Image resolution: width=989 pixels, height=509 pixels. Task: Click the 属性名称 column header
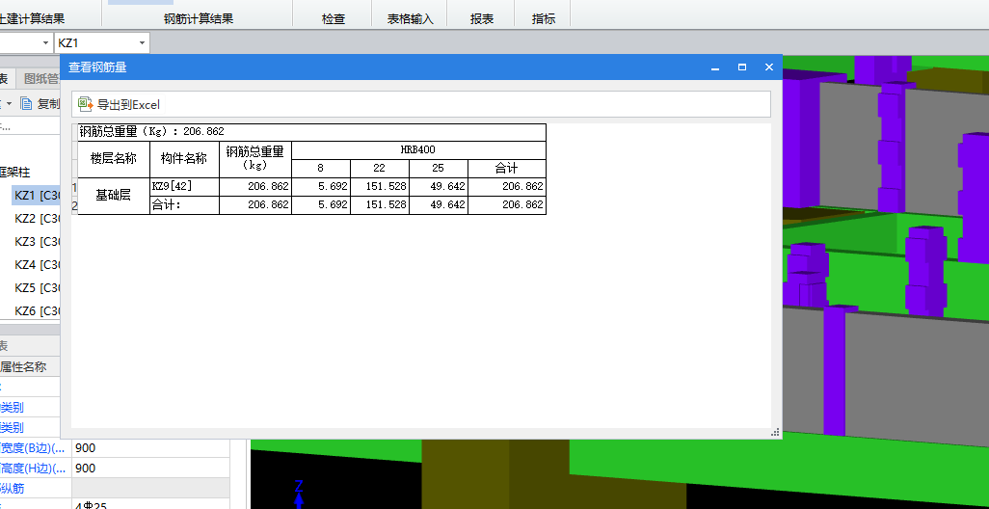tap(30, 366)
